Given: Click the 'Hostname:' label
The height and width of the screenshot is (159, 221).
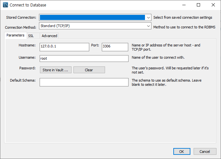Looking at the screenshot, I should (27, 45).
